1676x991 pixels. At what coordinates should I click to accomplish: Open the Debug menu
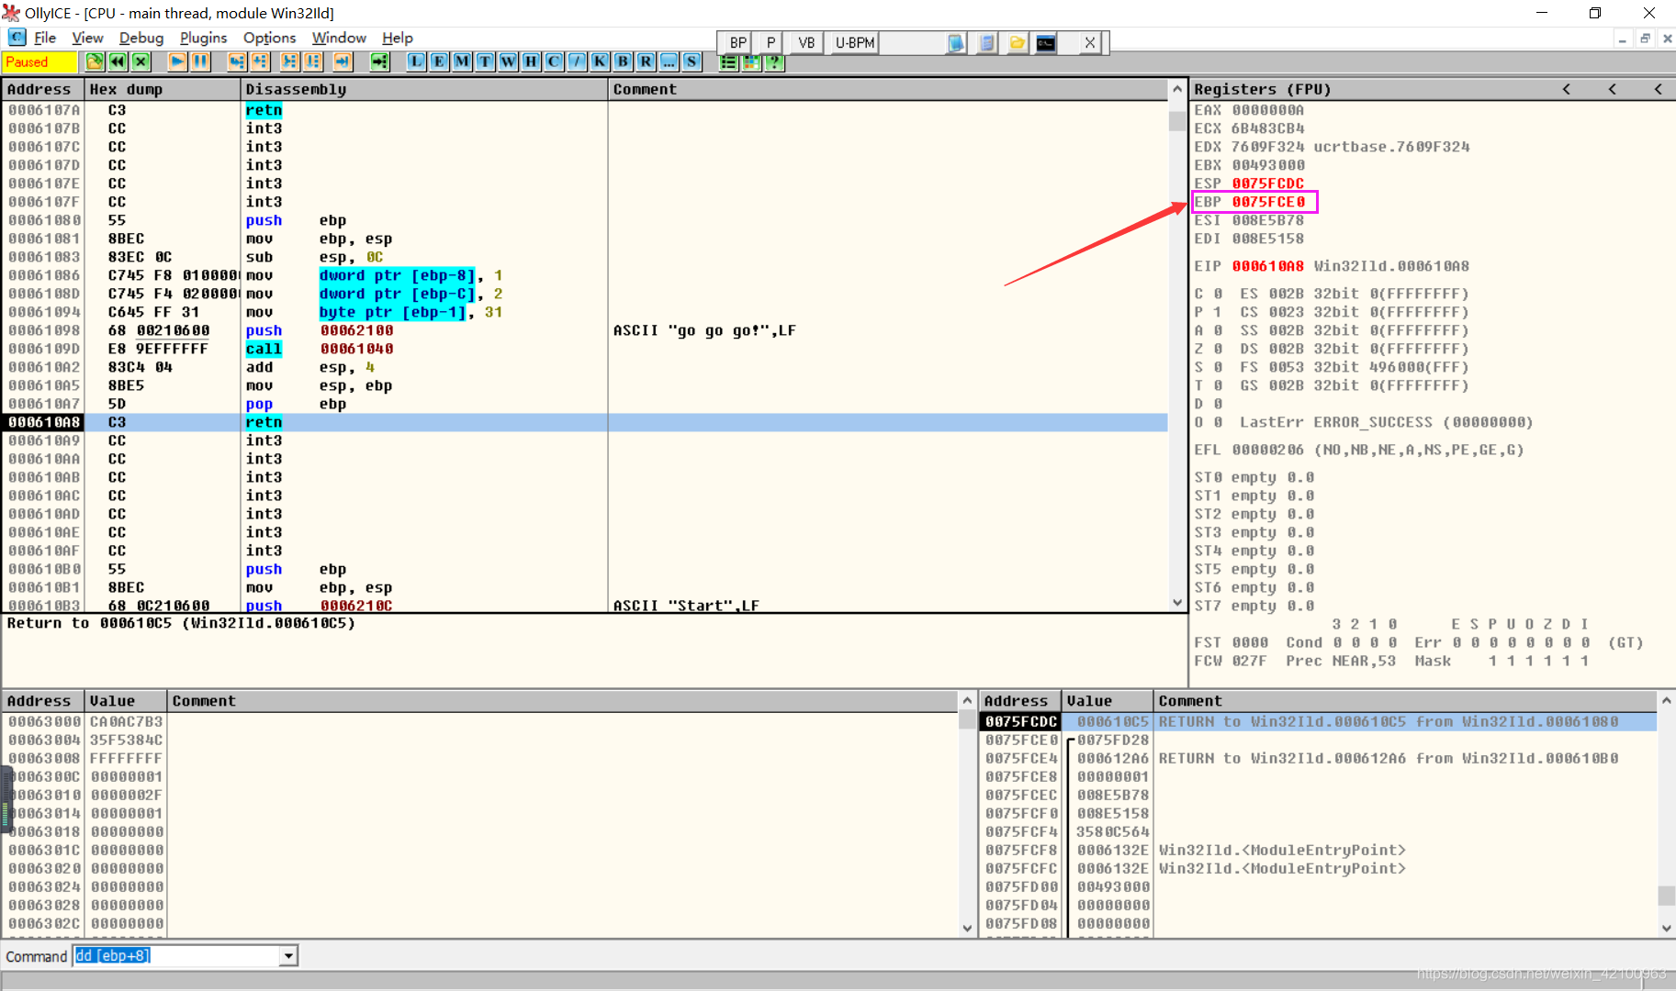point(141,38)
